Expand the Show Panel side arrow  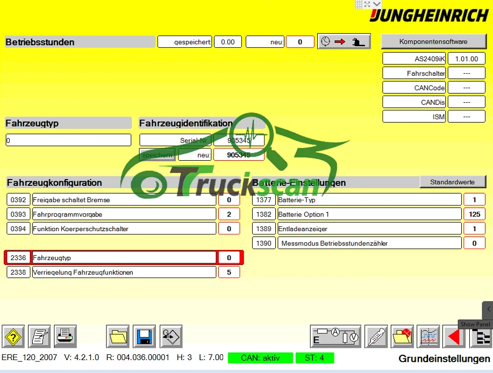coord(488,310)
